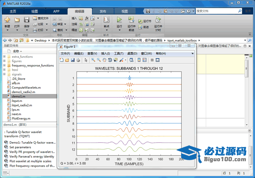This screenshot has height=178, width=255.
Task: Toggle the Insert Legend icon in Figure toolbar
Action: pyautogui.click(x=144, y=60)
